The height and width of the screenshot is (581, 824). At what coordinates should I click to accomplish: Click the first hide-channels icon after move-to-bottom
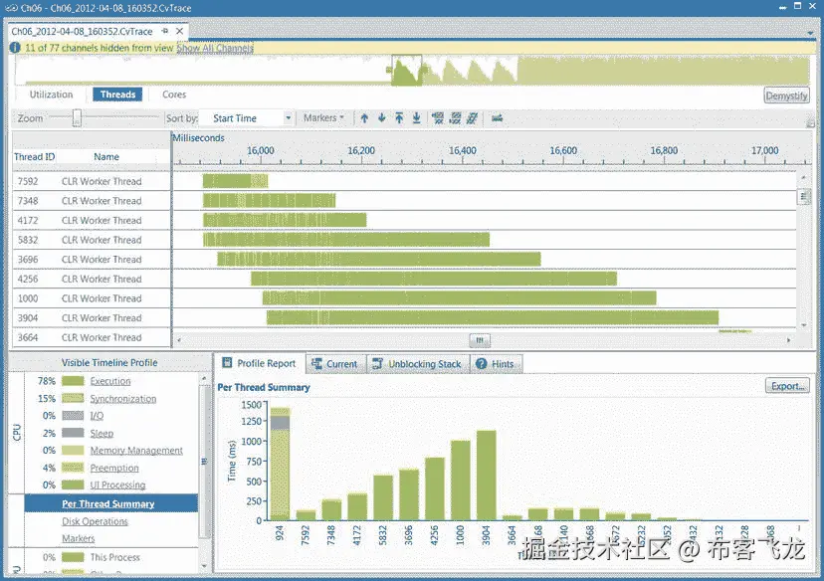pyautogui.click(x=438, y=118)
